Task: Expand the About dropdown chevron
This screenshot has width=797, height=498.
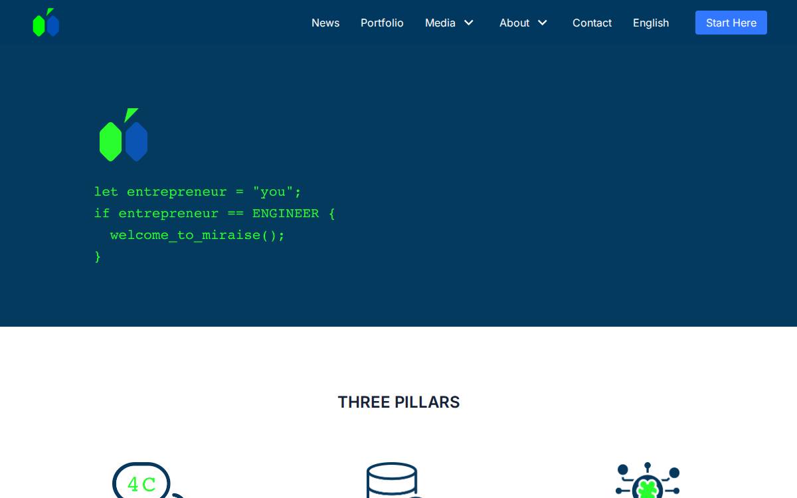Action: 543,23
